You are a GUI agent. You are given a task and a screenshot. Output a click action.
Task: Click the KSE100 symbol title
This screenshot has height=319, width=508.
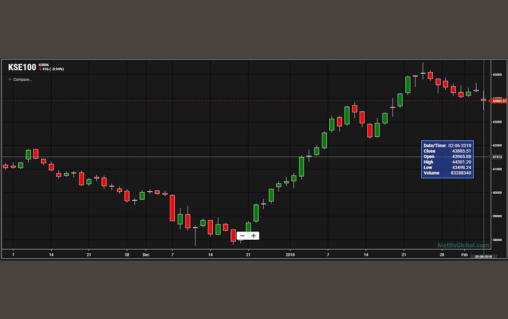tap(22, 67)
